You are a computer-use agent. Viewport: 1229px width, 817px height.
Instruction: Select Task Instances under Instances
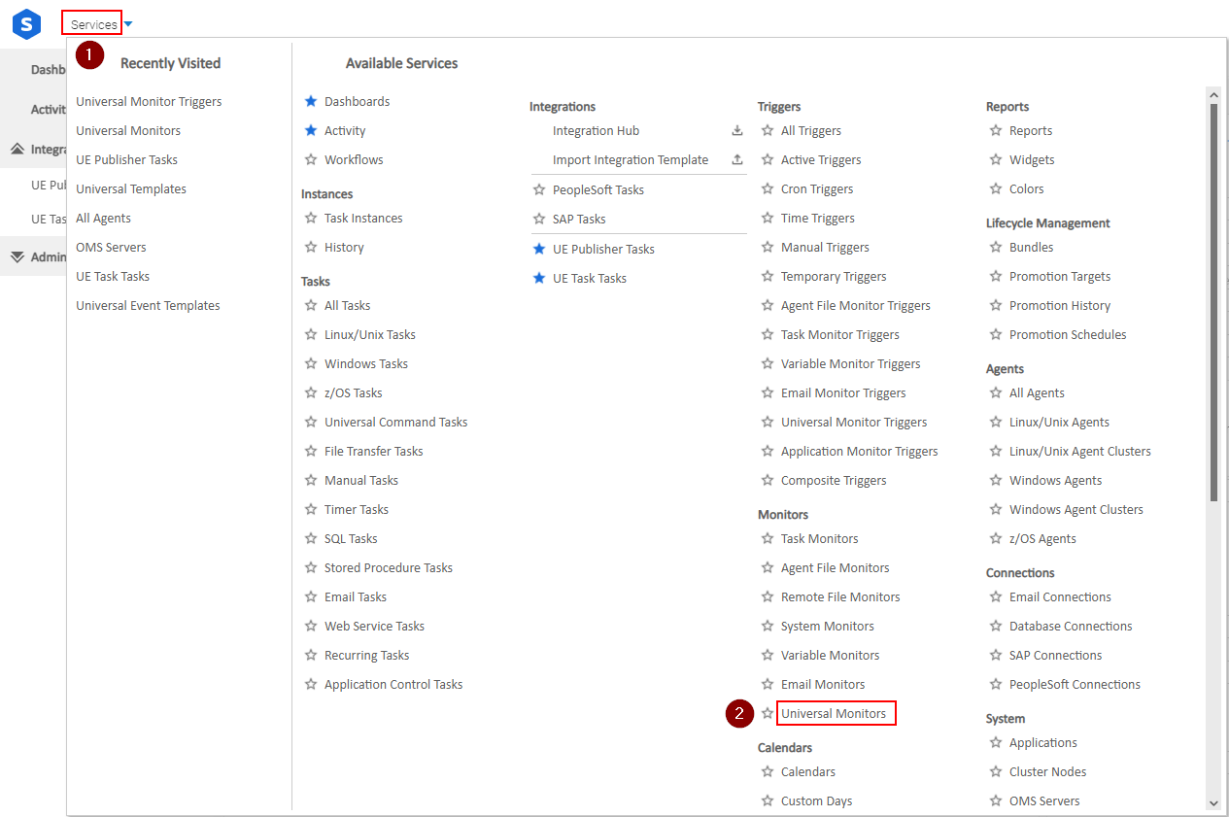pyautogui.click(x=363, y=219)
